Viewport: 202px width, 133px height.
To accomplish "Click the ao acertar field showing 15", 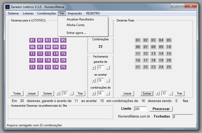I will click(101, 80).
